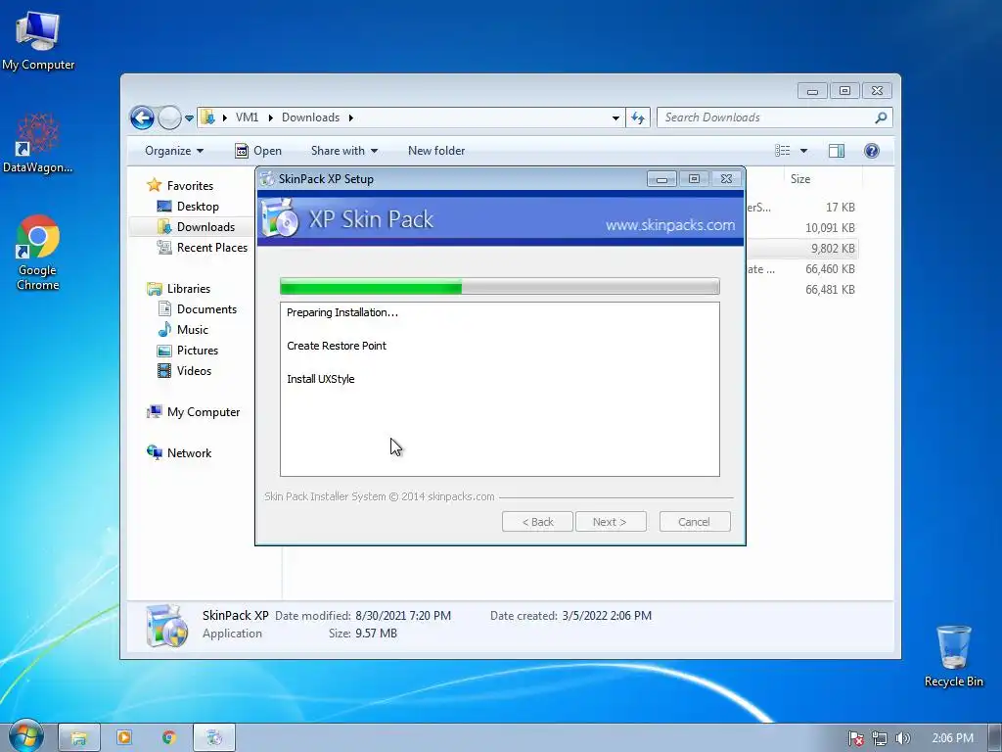This screenshot has height=752, width=1002.
Task: Select SkinPack setup taskbar button
Action: click(x=214, y=738)
